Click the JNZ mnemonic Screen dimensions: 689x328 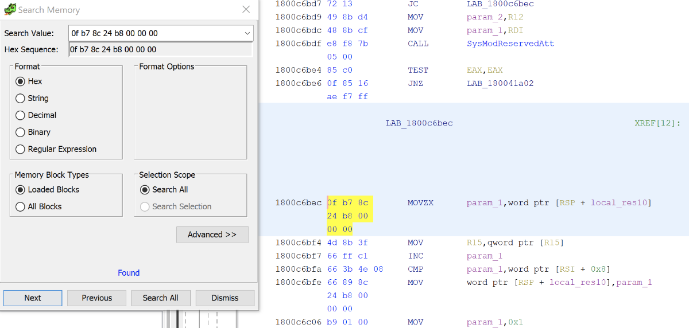(x=415, y=84)
